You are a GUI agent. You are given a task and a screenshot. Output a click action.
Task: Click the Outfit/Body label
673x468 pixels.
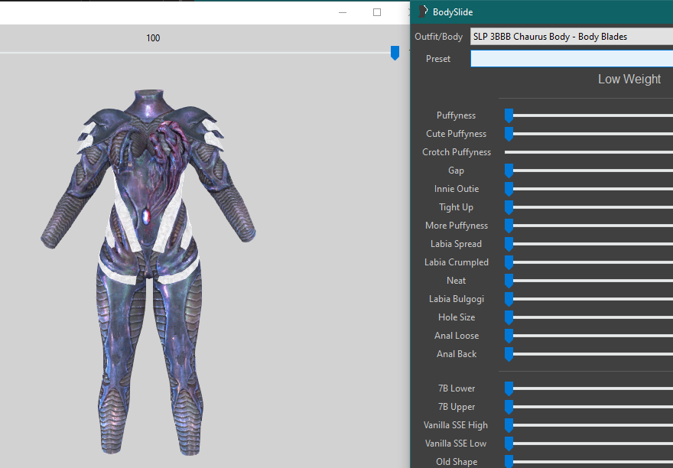pyautogui.click(x=439, y=37)
